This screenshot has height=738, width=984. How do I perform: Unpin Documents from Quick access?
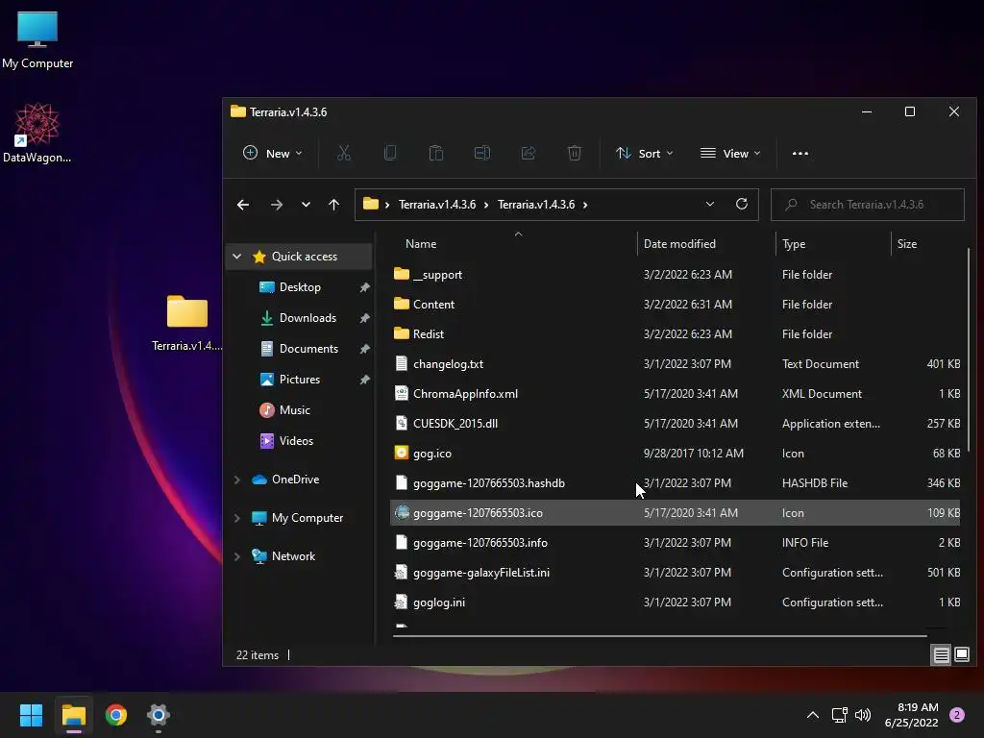coord(364,349)
